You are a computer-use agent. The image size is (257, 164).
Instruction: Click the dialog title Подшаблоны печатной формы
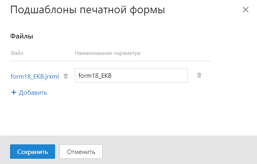pos(88,10)
